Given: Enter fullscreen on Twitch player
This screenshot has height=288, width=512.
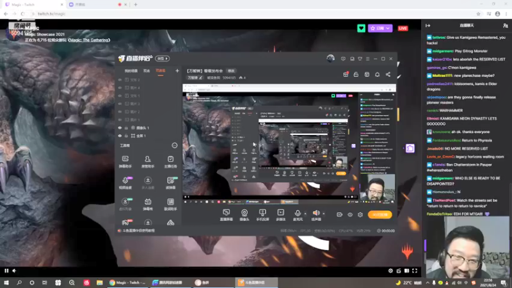Looking at the screenshot, I should pos(415,271).
